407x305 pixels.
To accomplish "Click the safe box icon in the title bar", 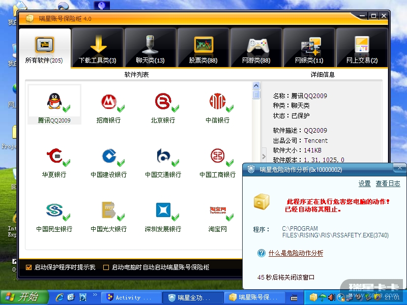I will pyautogui.click(x=30, y=19).
